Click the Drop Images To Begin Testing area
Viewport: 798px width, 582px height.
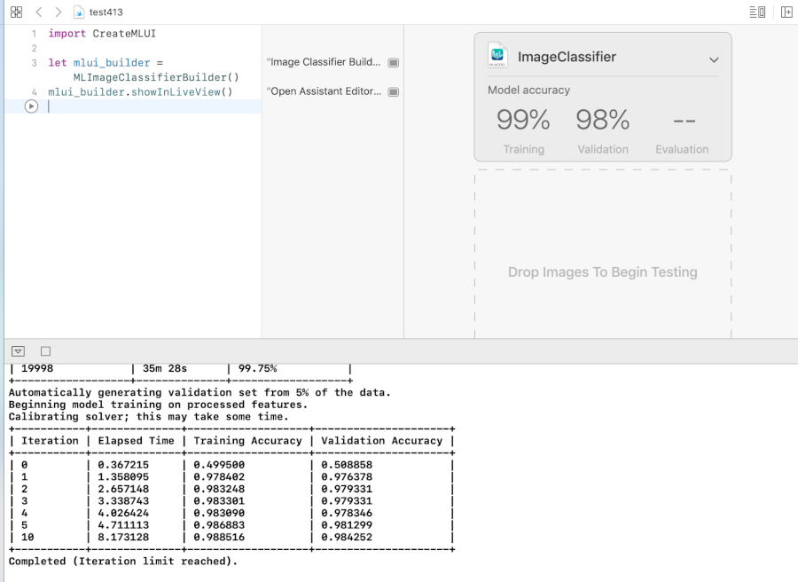tap(603, 254)
